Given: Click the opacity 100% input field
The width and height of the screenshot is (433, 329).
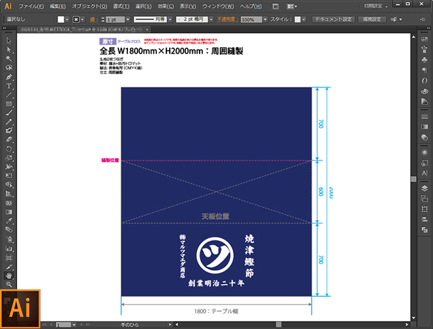Looking at the screenshot, I should (251, 20).
